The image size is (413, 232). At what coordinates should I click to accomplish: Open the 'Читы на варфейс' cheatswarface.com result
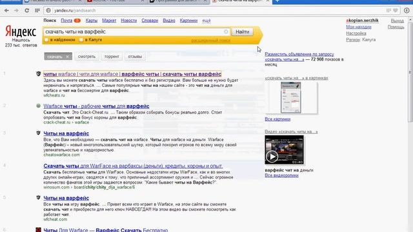66,133
